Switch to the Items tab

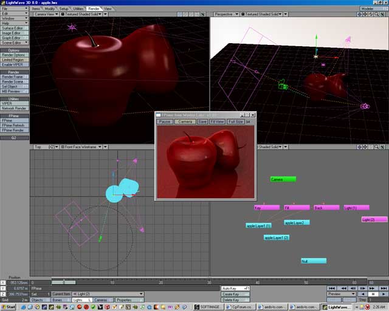click(36, 9)
